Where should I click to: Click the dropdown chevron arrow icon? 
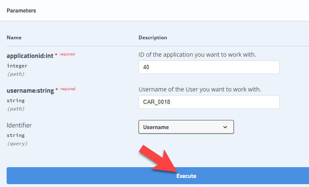(x=225, y=127)
